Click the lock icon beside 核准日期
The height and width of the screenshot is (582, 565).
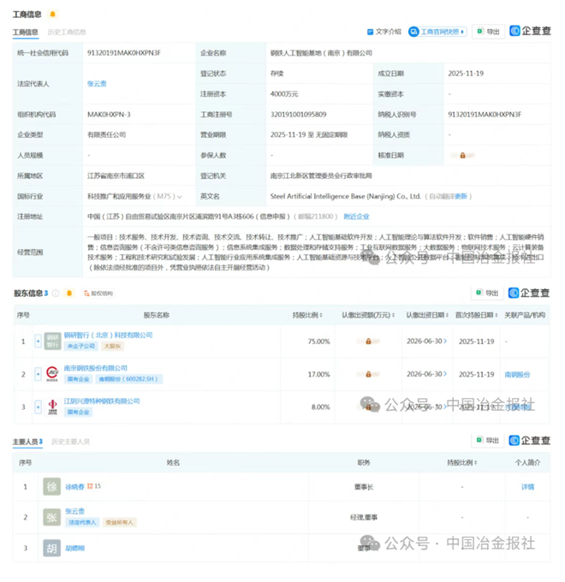462,155
